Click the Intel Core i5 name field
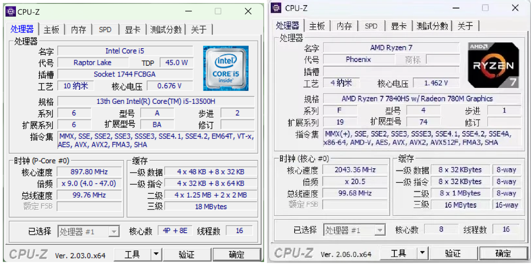This screenshot has height=265, width=531. coord(125,51)
